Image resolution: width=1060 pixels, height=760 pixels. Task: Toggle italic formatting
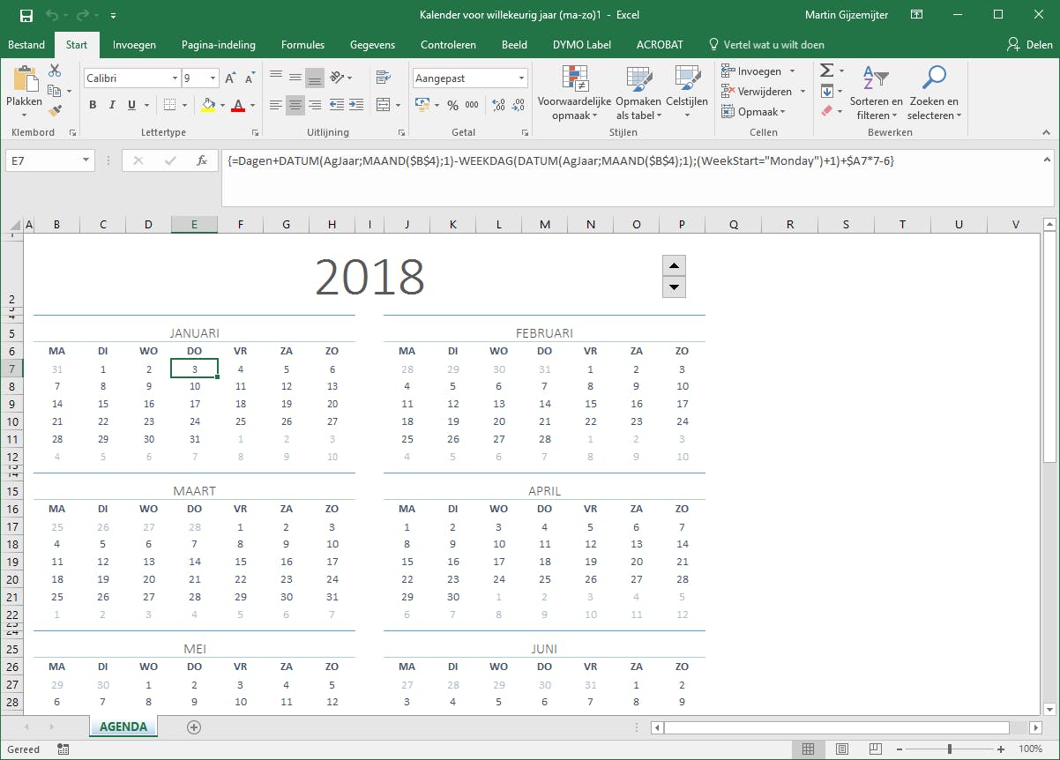coord(110,104)
